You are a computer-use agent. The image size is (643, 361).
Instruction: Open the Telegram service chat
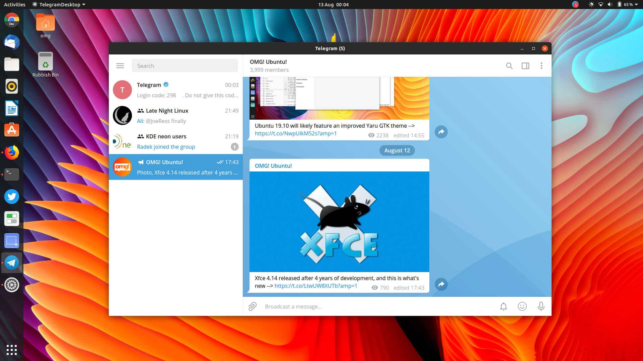pyautogui.click(x=176, y=90)
